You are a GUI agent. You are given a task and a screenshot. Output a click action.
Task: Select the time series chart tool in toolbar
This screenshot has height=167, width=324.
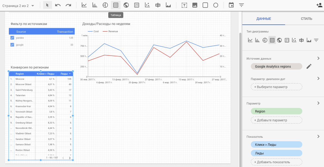(84, 5)
